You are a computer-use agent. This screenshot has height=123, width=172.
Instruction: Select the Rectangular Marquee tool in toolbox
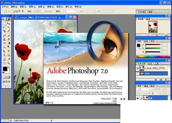[4, 23]
